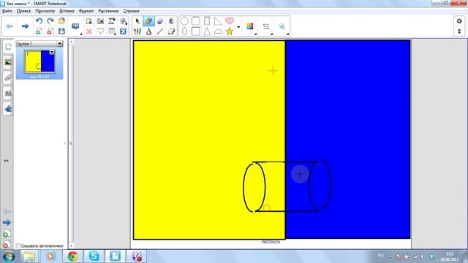The image size is (468, 263).
Task: Open toolbar settings gear
Action: [459, 21]
